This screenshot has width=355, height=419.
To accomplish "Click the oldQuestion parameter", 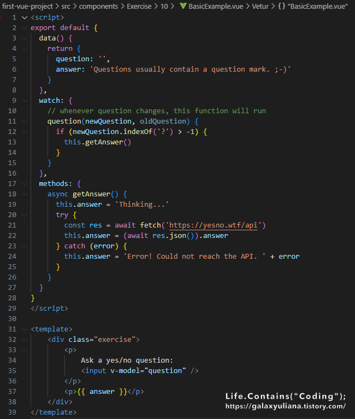I will [163, 121].
